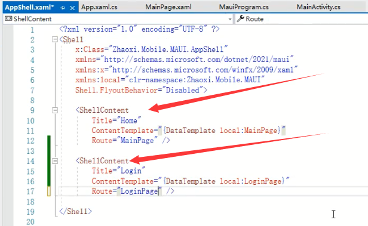This screenshot has width=368, height=226.
Task: Pin the AppShell.xaml tab
Action: tap(62, 8)
